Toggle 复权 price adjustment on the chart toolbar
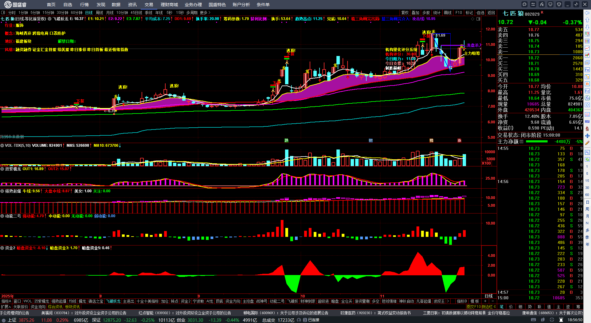 pos(405,13)
